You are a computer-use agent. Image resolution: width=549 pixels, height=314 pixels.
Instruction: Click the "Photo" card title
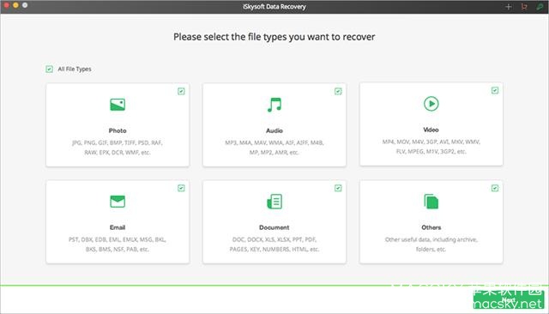[118, 130]
